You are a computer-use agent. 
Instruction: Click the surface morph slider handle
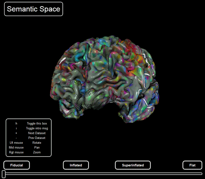[4, 174]
